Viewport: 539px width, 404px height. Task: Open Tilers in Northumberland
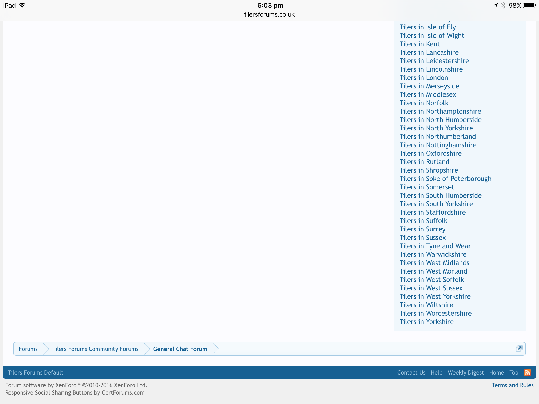pos(438,137)
